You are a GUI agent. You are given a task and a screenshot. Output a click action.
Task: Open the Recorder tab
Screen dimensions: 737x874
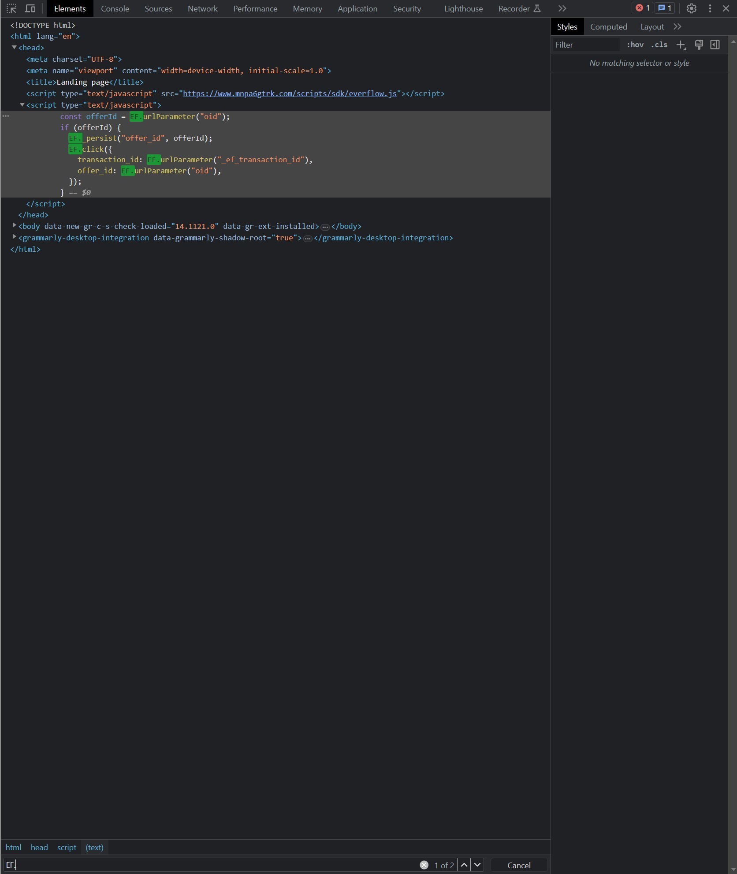click(519, 9)
